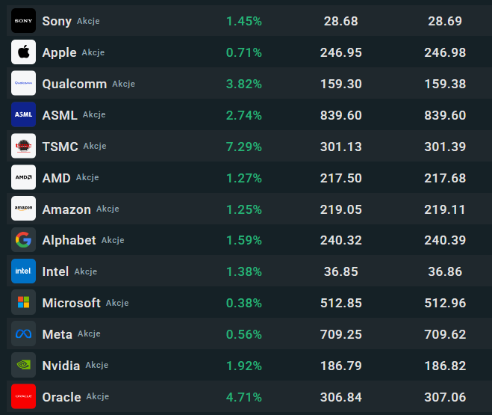Click the AMD logo icon

pos(23,178)
